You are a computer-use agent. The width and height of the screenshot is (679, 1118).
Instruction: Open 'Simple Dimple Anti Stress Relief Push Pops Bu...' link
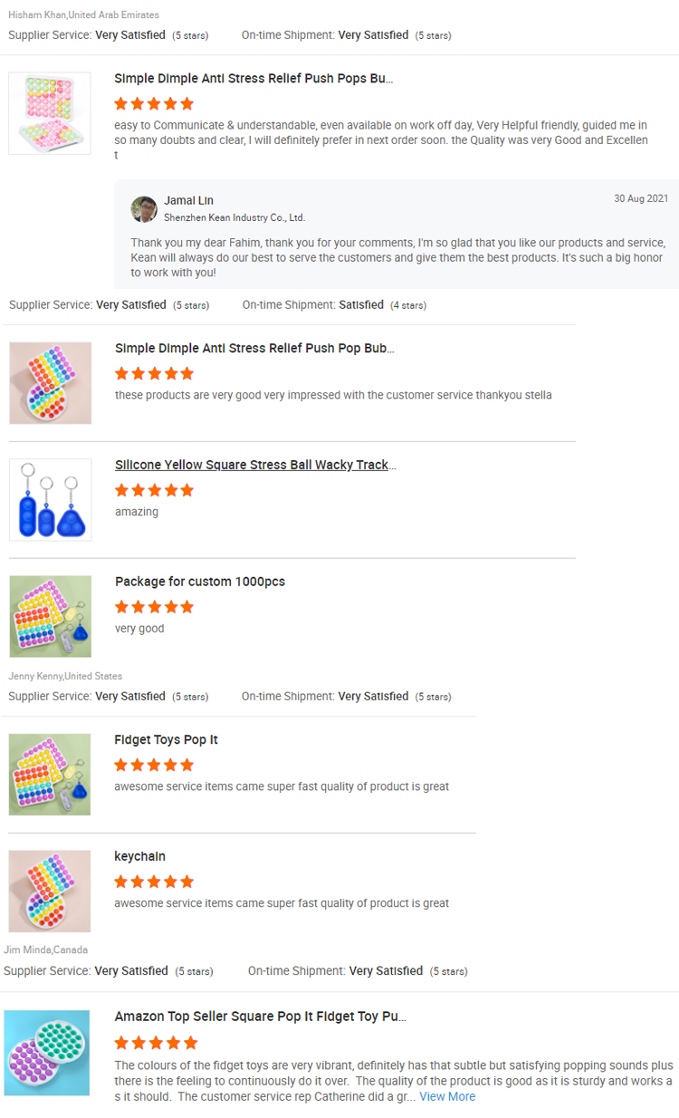[253, 79]
